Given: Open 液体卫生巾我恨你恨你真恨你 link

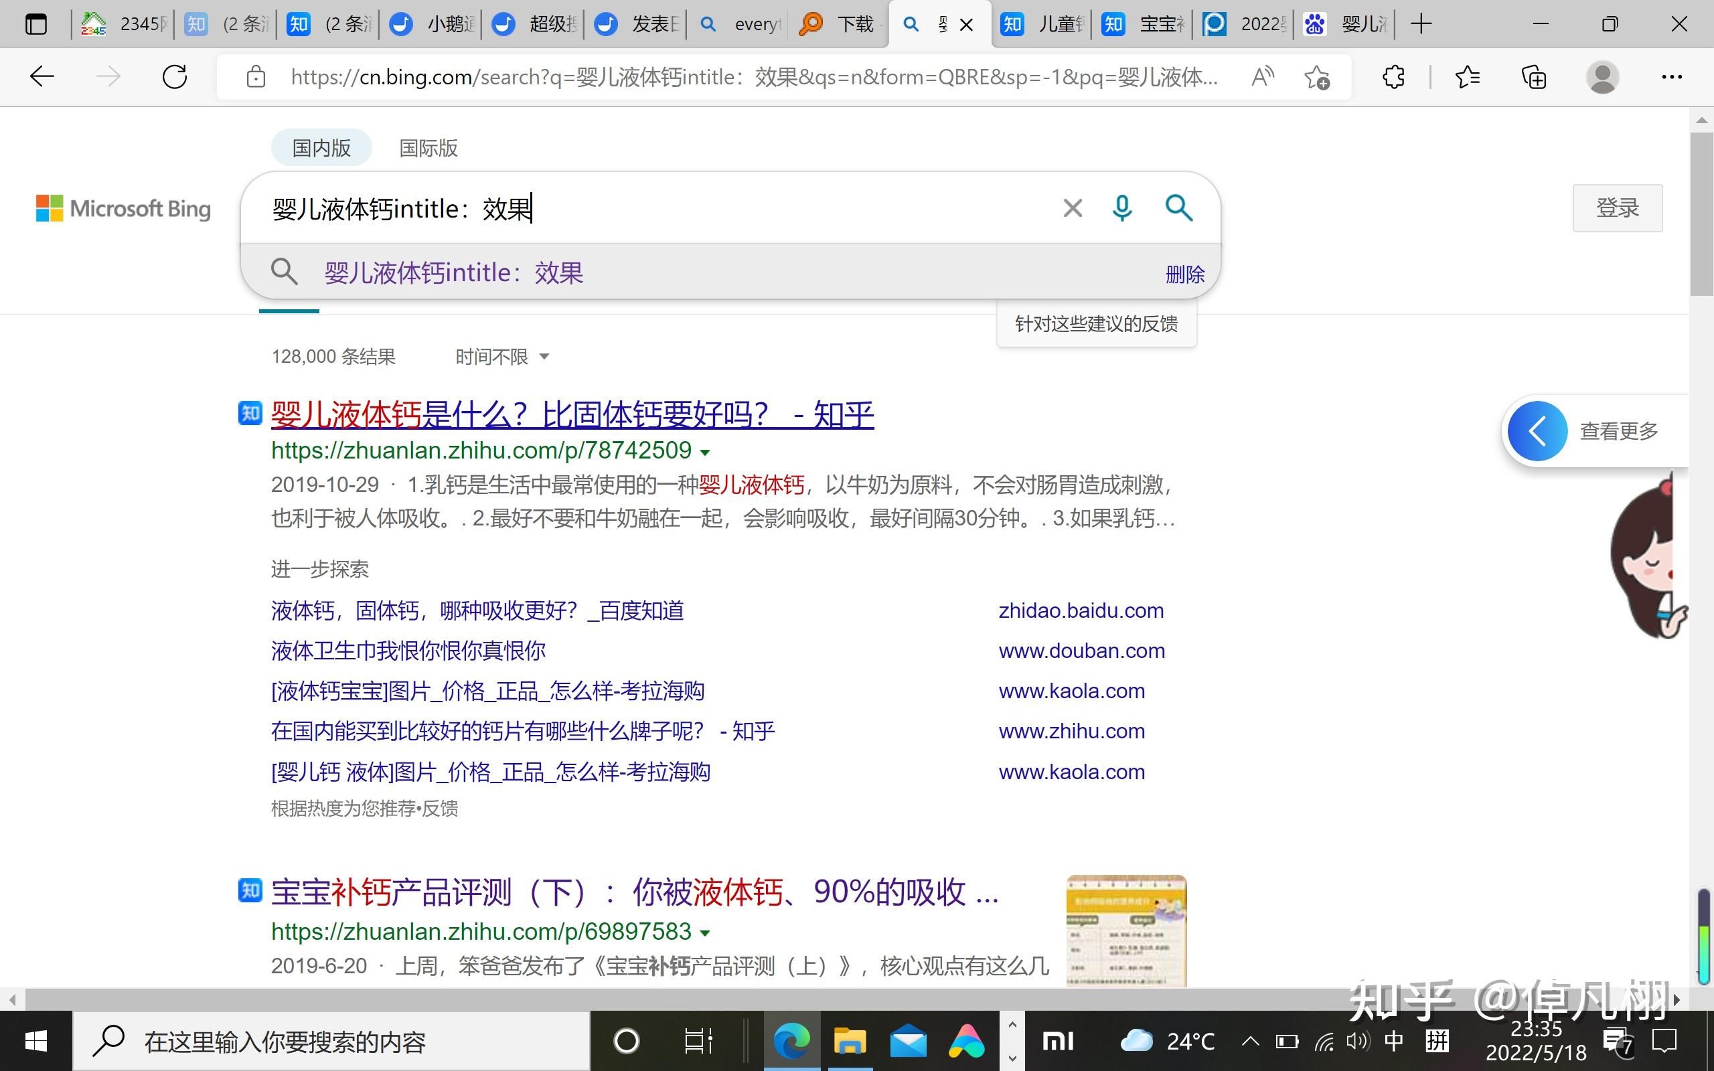Looking at the screenshot, I should (408, 650).
